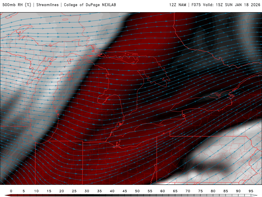Click the 70 label on the colorbar

188,191
